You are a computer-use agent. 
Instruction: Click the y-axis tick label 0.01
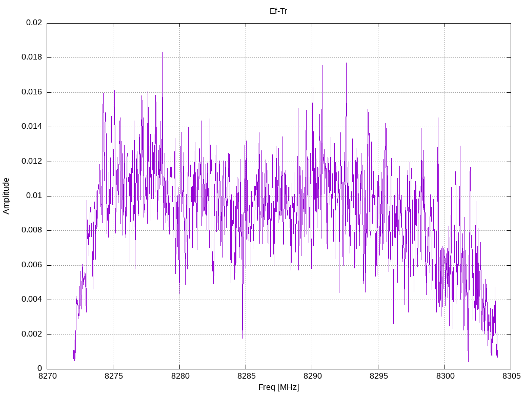pos(34,195)
